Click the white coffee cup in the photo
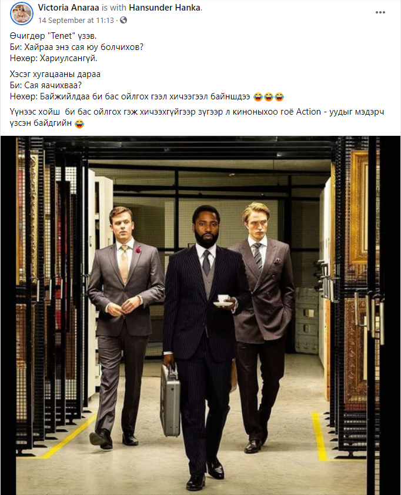 coord(223,297)
